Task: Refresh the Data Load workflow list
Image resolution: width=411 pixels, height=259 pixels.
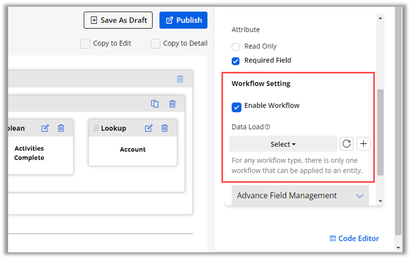Action: [347, 144]
